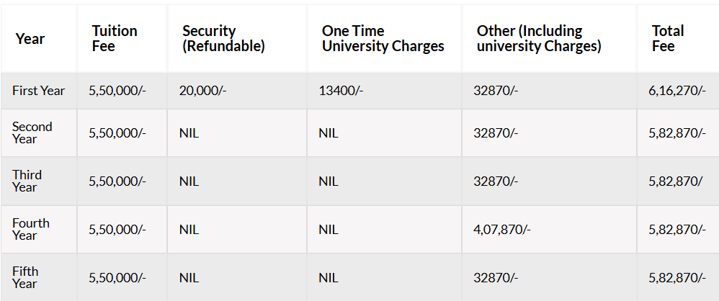
Task: Select the 13400/- one time charges cell
Action: (x=341, y=90)
